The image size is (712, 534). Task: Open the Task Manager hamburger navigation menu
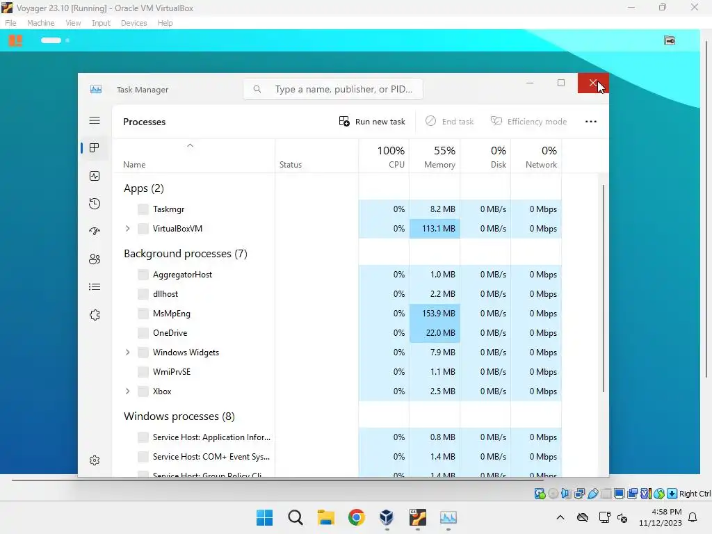pos(95,120)
